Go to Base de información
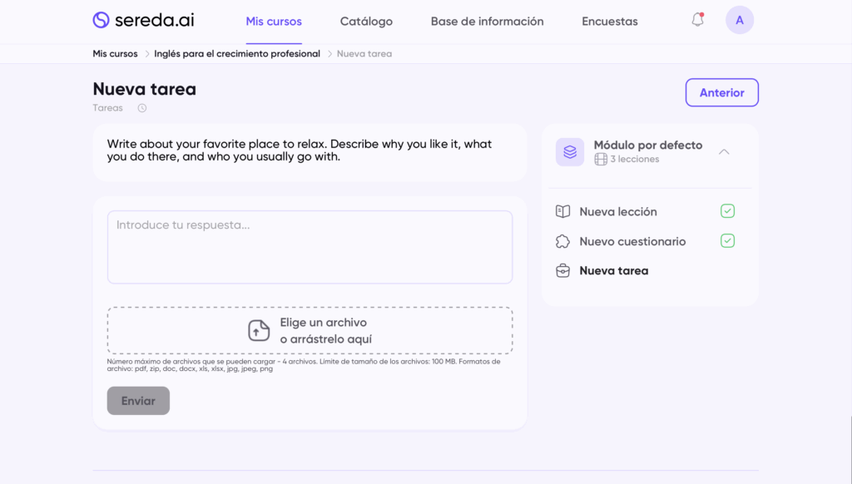852x484 pixels. click(x=487, y=22)
